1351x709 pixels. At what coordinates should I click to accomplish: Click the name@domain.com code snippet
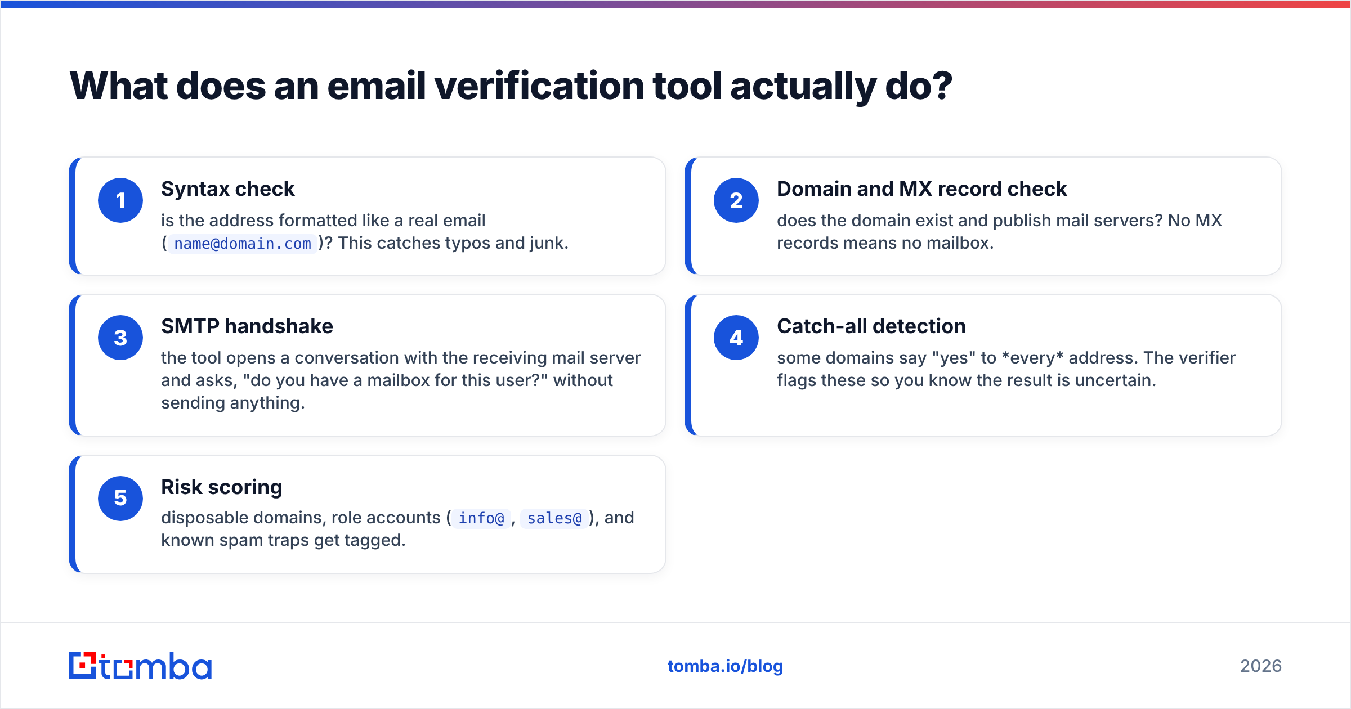pos(243,244)
